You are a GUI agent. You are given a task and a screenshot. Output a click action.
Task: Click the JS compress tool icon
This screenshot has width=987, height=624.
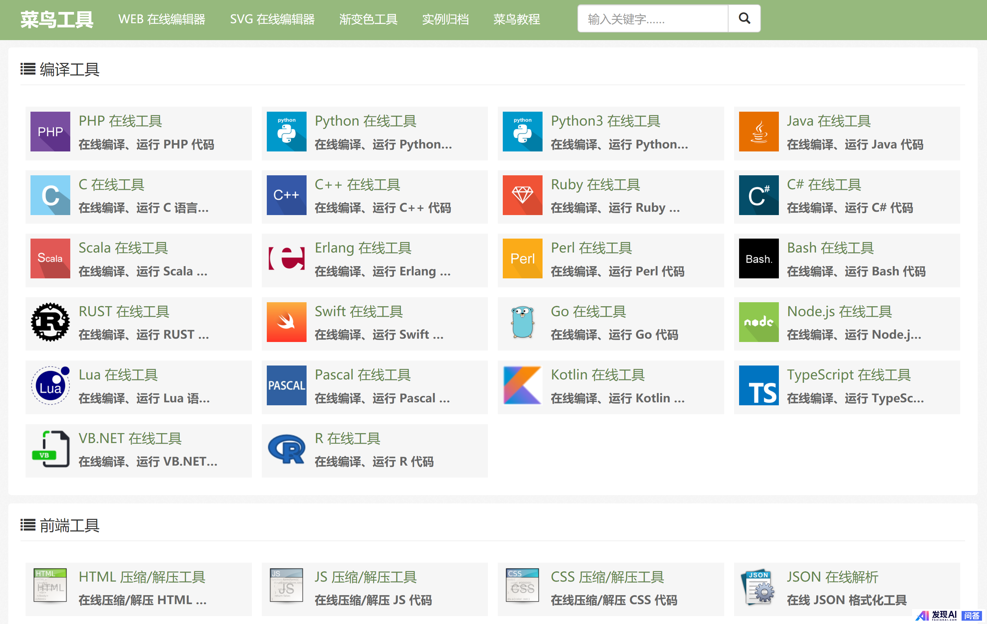point(286,585)
